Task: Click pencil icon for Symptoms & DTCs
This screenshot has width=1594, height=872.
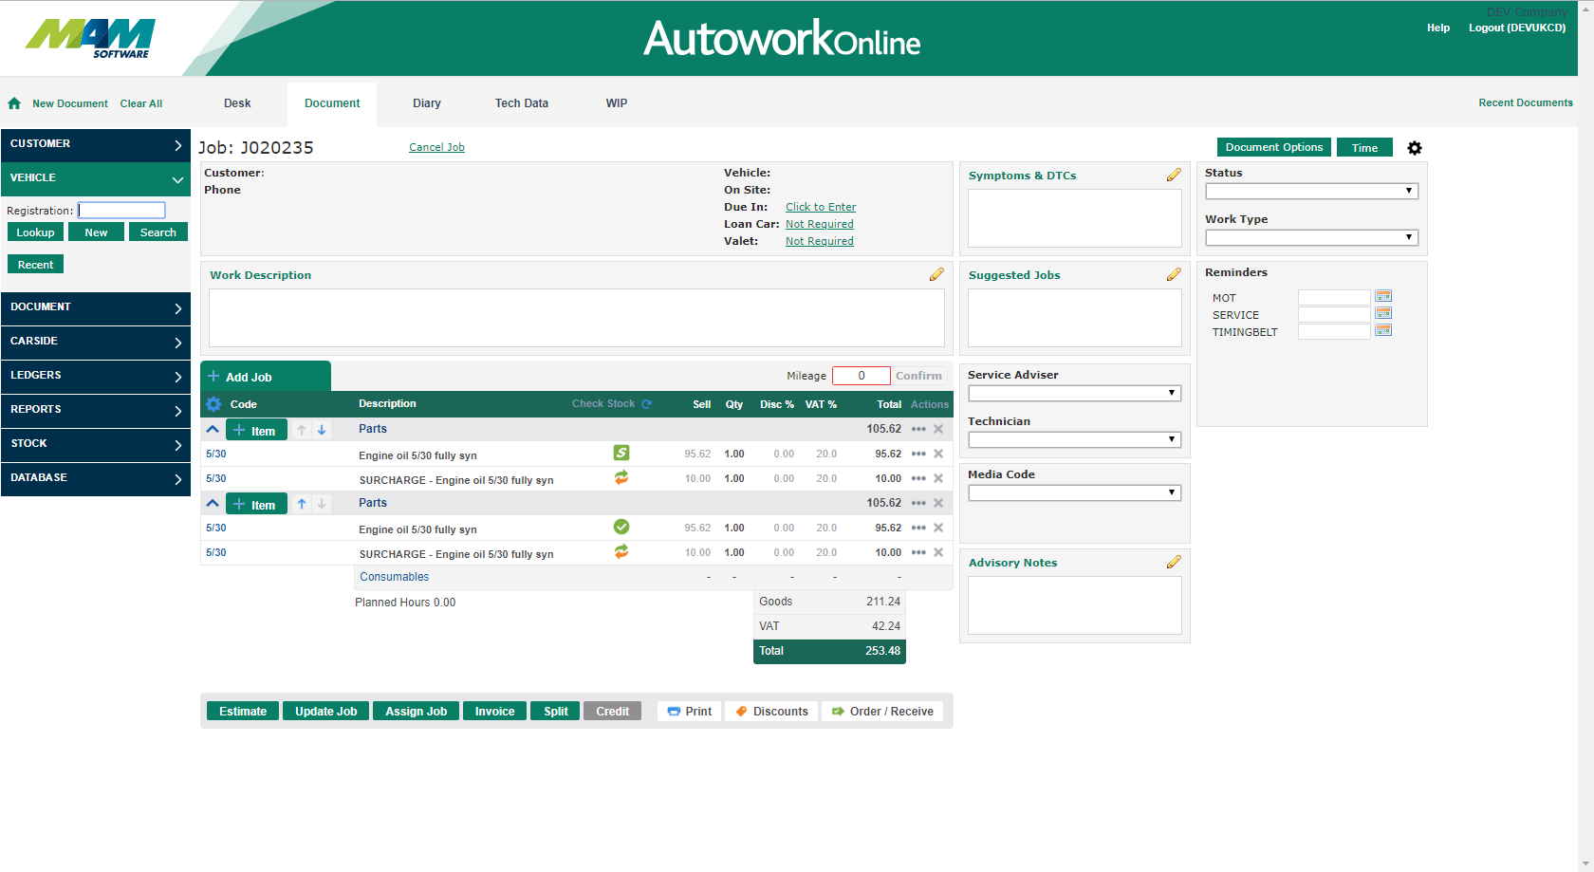Action: (x=1174, y=175)
